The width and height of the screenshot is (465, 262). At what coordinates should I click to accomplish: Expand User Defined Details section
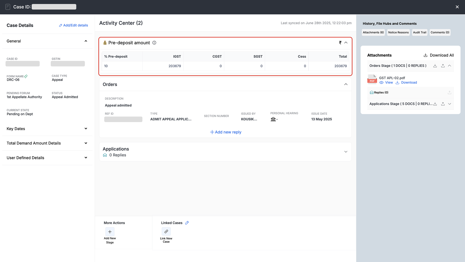[x=86, y=157]
